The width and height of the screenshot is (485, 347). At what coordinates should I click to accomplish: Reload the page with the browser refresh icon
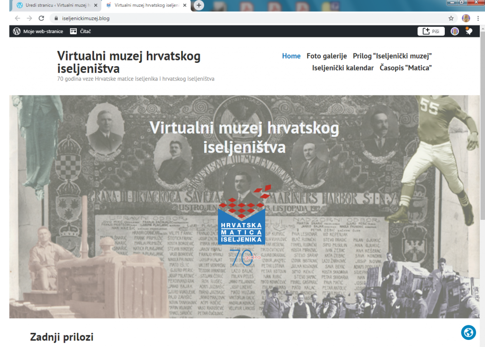tap(41, 18)
